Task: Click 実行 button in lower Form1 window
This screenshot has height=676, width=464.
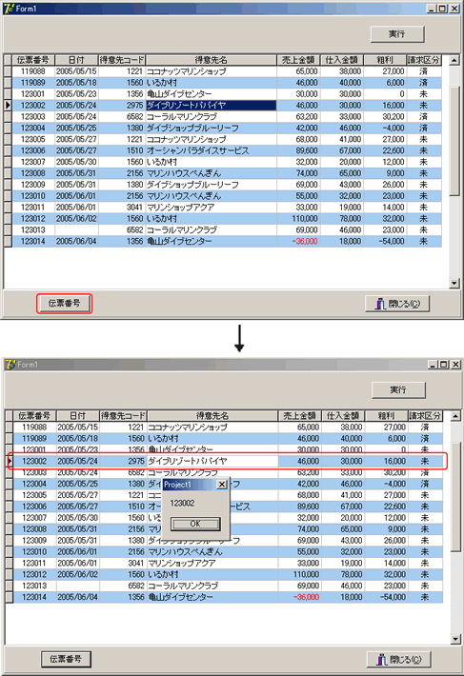Action: [x=398, y=389]
